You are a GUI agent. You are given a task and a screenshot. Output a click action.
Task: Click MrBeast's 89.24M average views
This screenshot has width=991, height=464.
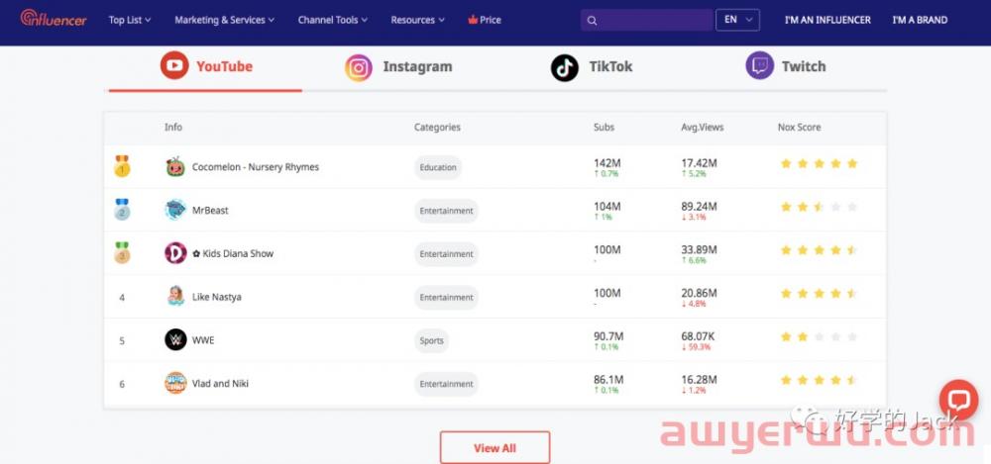(x=699, y=207)
